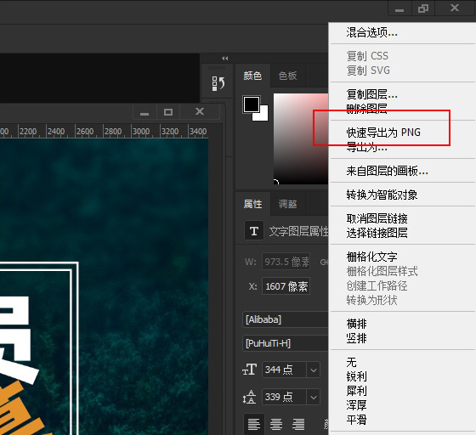Screen dimensions: 476x435
Task: Set text orientation to 竖排
Action: [356, 338]
